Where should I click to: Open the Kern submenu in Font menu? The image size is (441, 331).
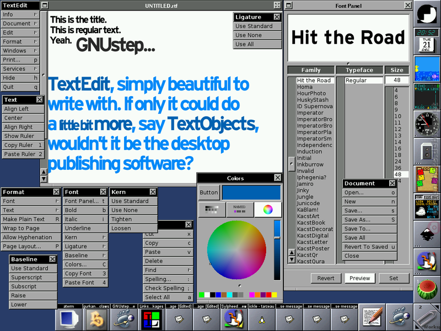(85, 237)
